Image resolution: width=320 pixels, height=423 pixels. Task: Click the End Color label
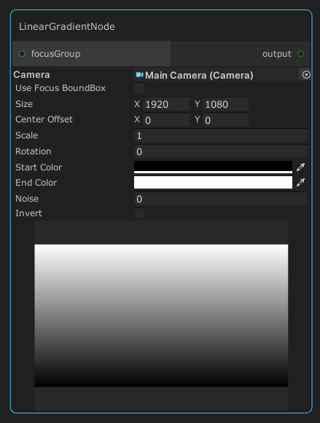click(36, 183)
